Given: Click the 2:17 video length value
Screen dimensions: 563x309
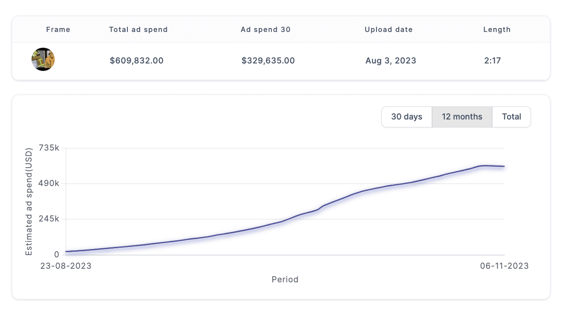Looking at the screenshot, I should [493, 61].
